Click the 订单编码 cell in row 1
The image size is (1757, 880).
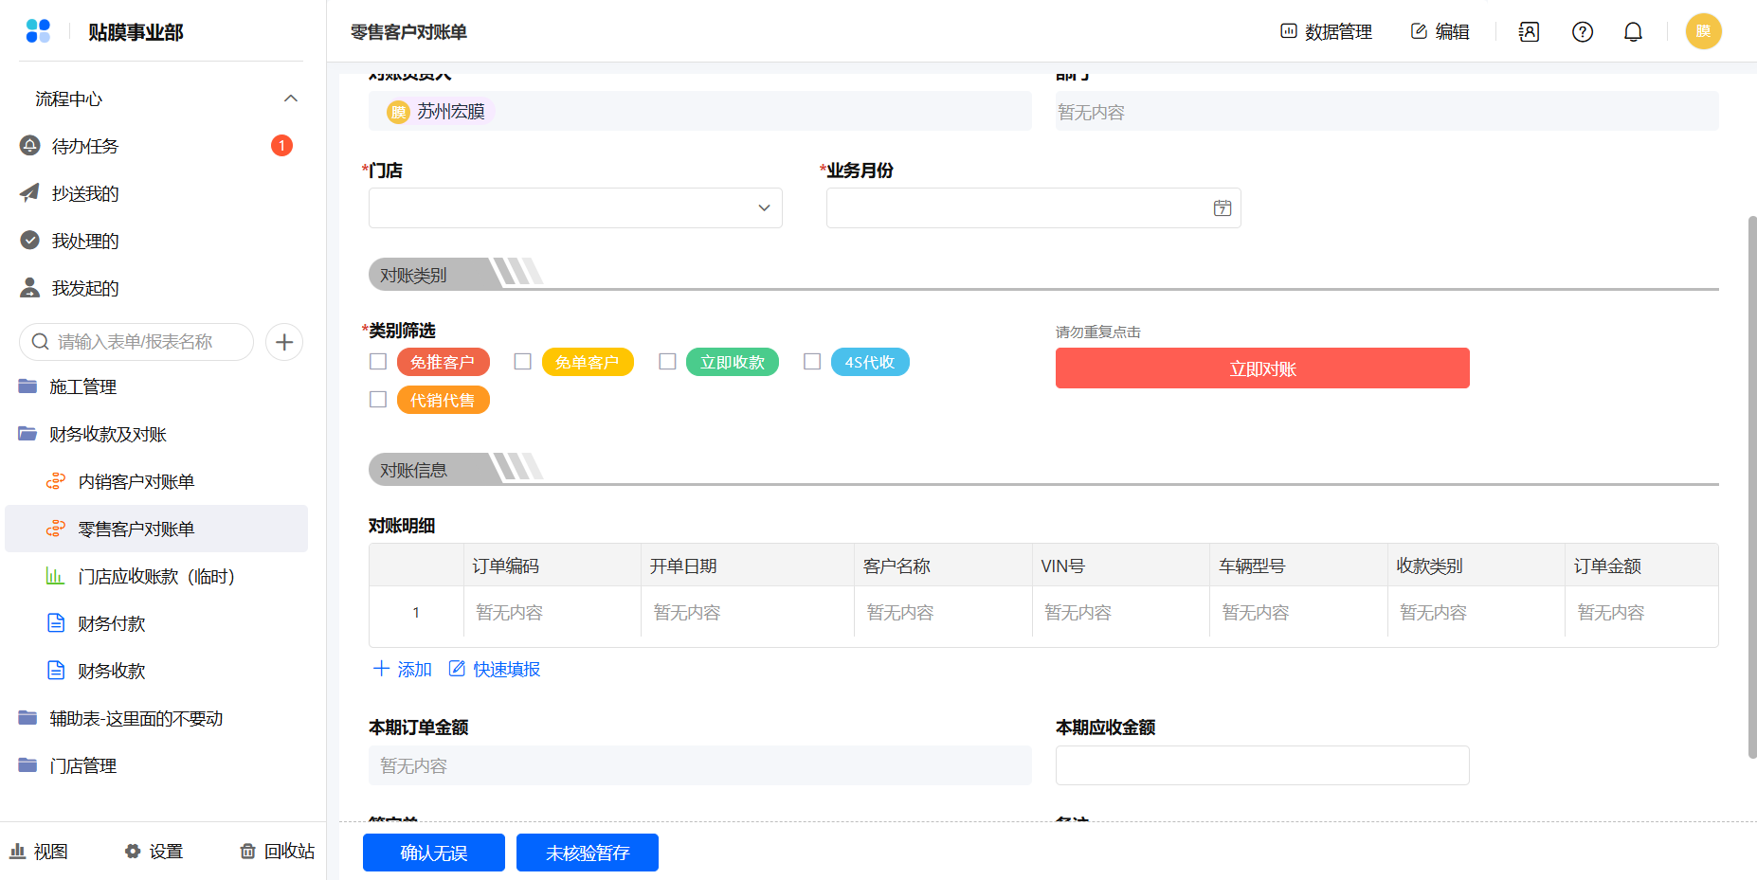552,613
